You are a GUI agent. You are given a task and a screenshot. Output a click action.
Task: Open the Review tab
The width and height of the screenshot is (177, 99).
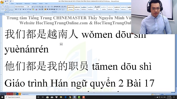(x=41, y=4)
